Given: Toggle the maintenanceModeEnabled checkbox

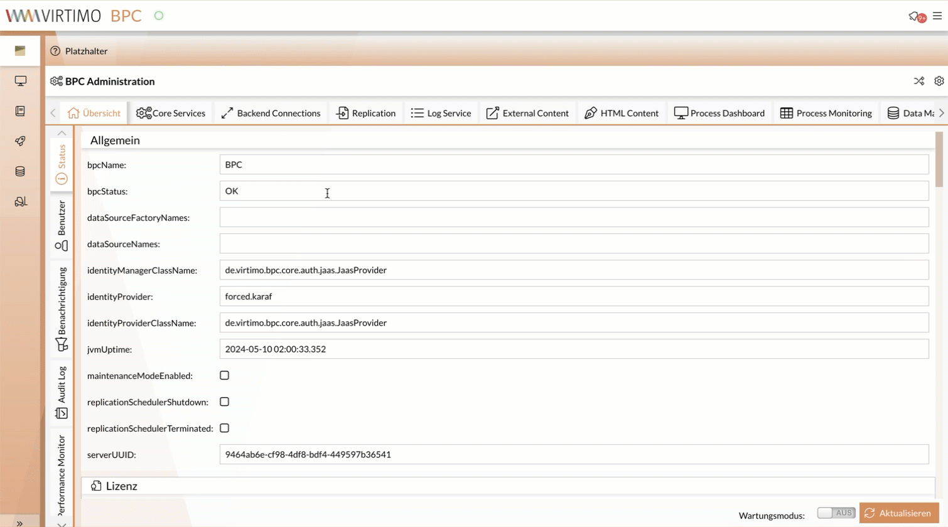Looking at the screenshot, I should click(224, 375).
